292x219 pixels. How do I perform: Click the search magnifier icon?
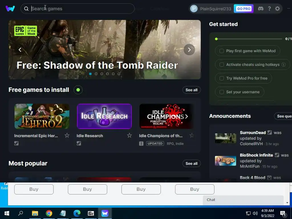26,9
